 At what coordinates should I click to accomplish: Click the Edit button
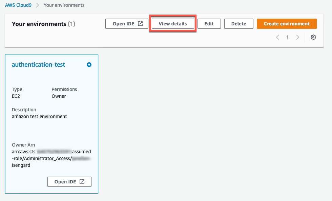point(209,24)
